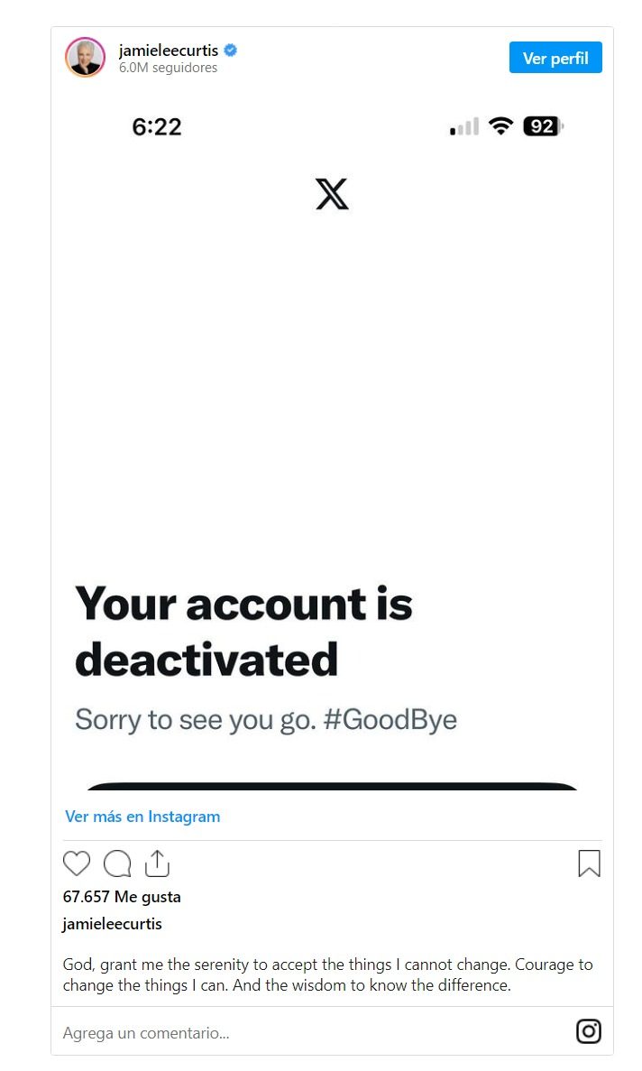Click the blue verified badge
Screen dimensions: 642x1071
pos(231,51)
